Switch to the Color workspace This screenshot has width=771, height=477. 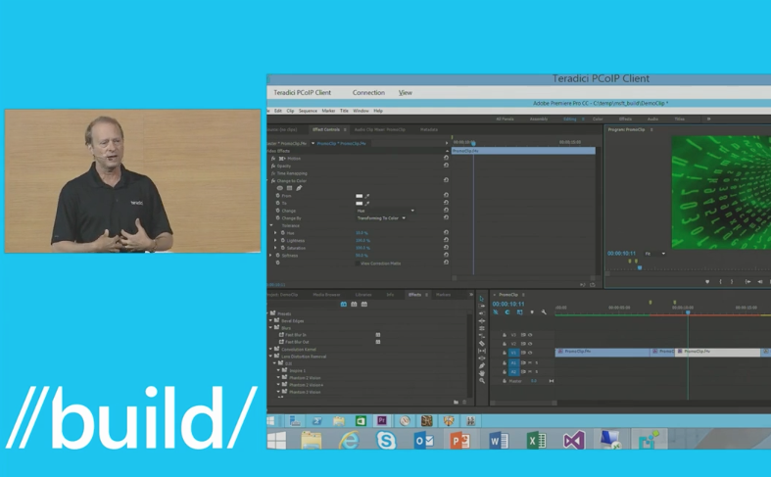[x=598, y=119]
